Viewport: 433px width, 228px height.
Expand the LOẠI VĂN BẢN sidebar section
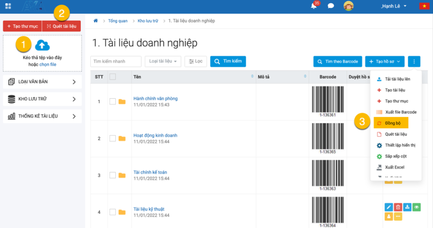click(x=42, y=82)
